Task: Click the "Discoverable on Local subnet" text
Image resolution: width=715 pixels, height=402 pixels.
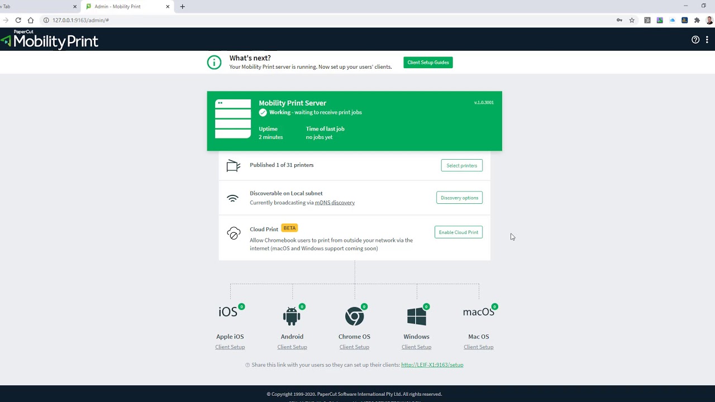Action: point(286,193)
